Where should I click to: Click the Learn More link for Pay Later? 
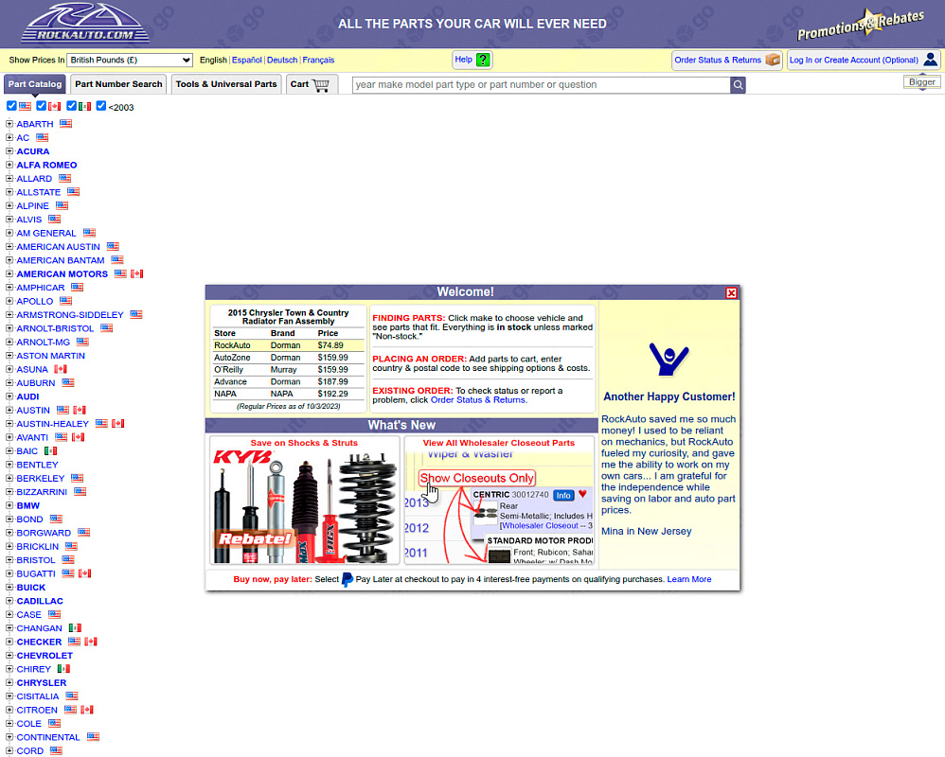click(688, 579)
